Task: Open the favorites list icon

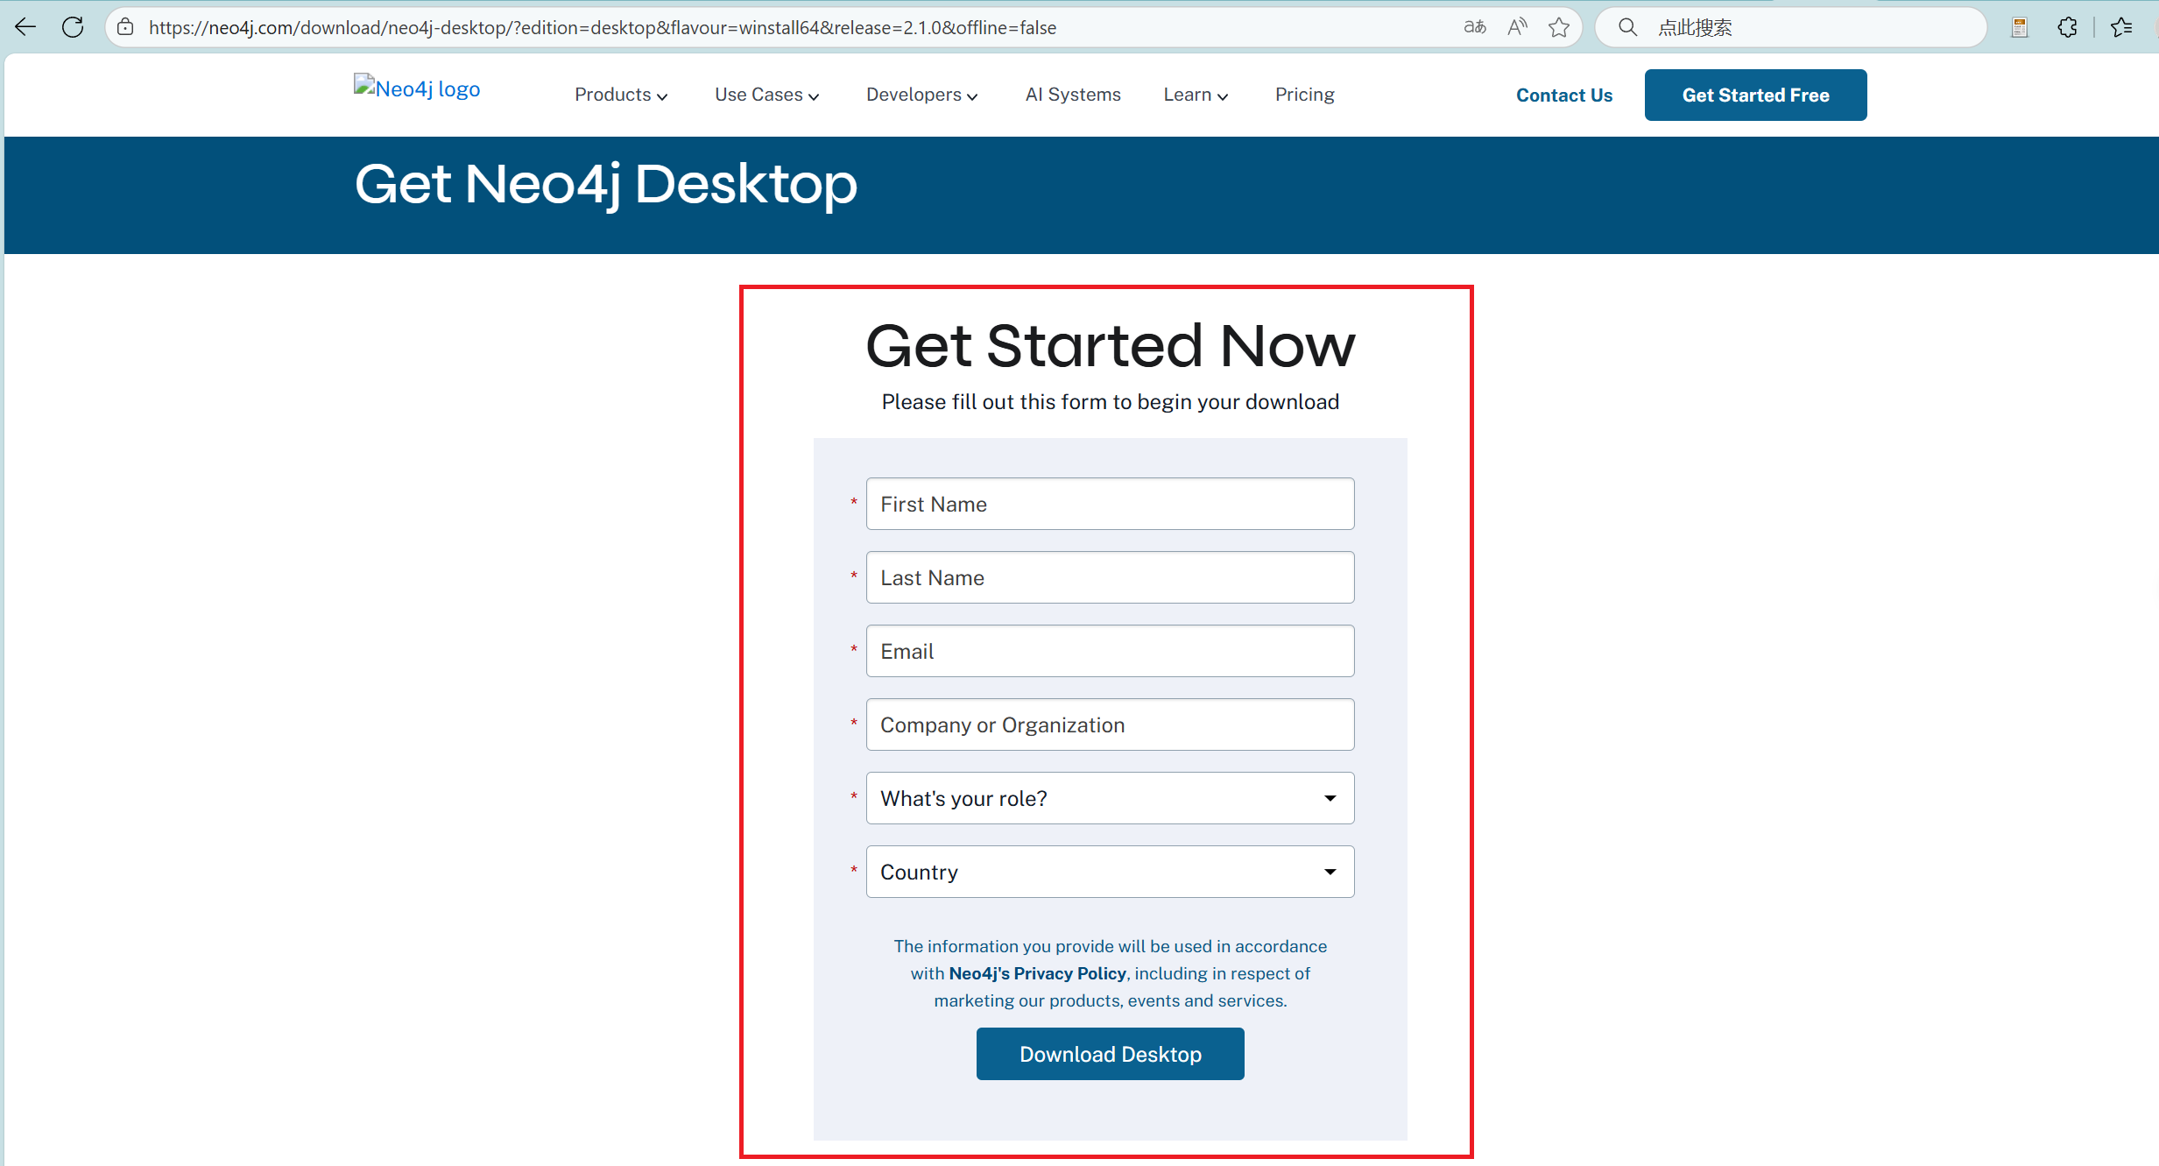Action: pos(2121,27)
